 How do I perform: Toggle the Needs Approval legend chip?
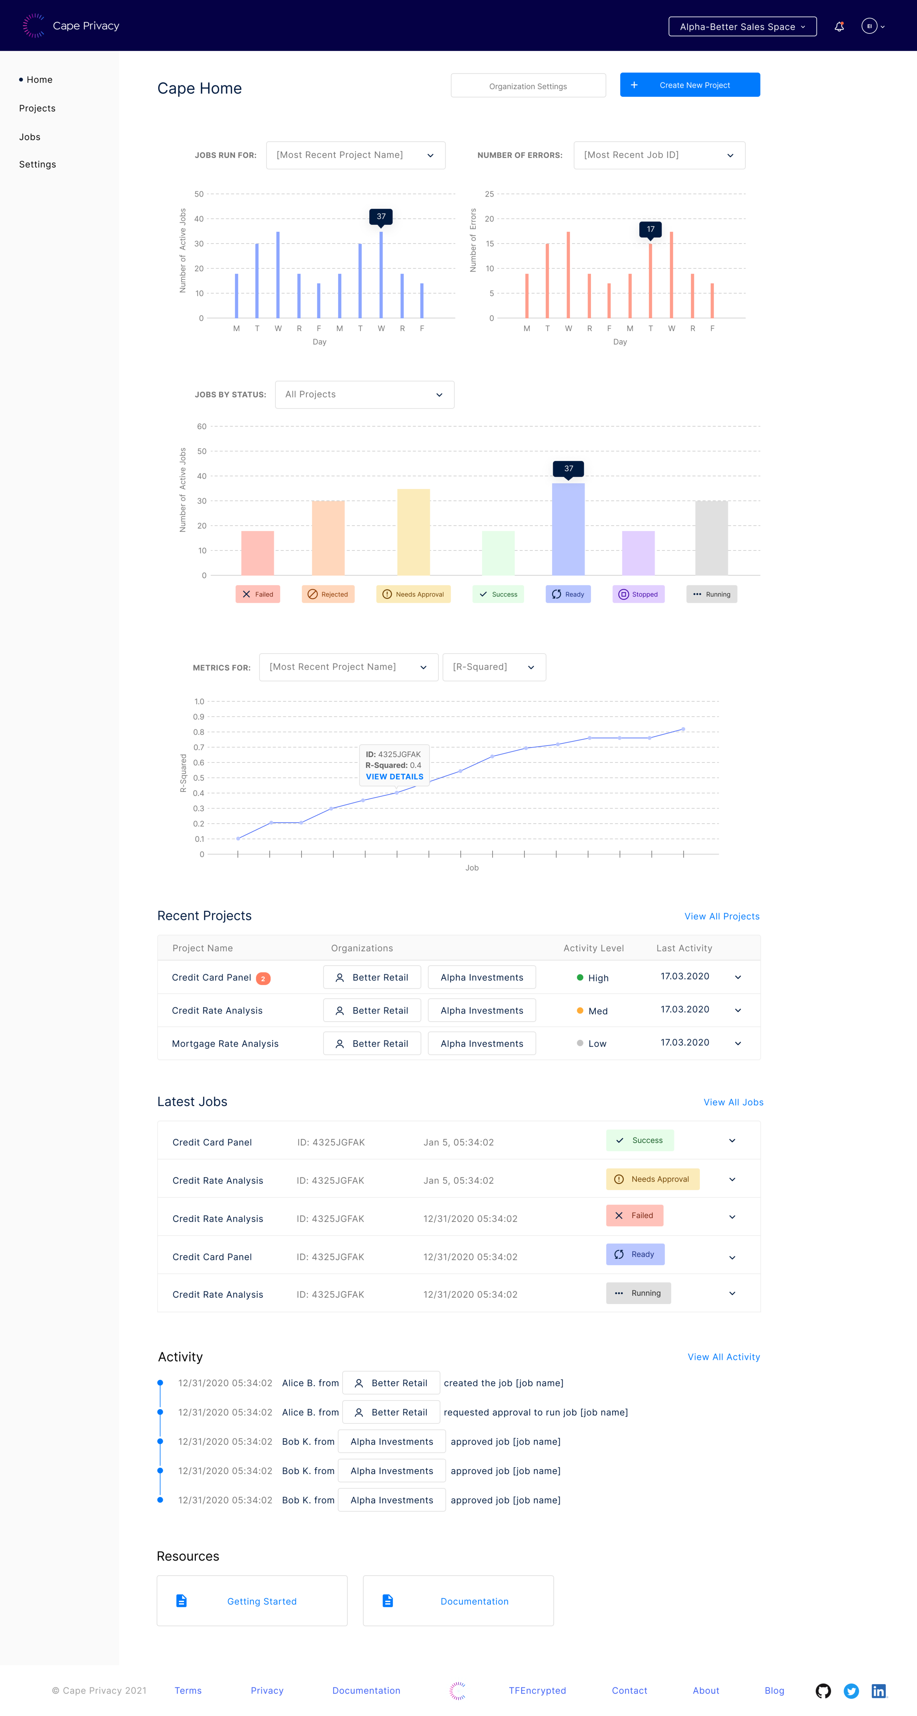pyautogui.click(x=413, y=594)
